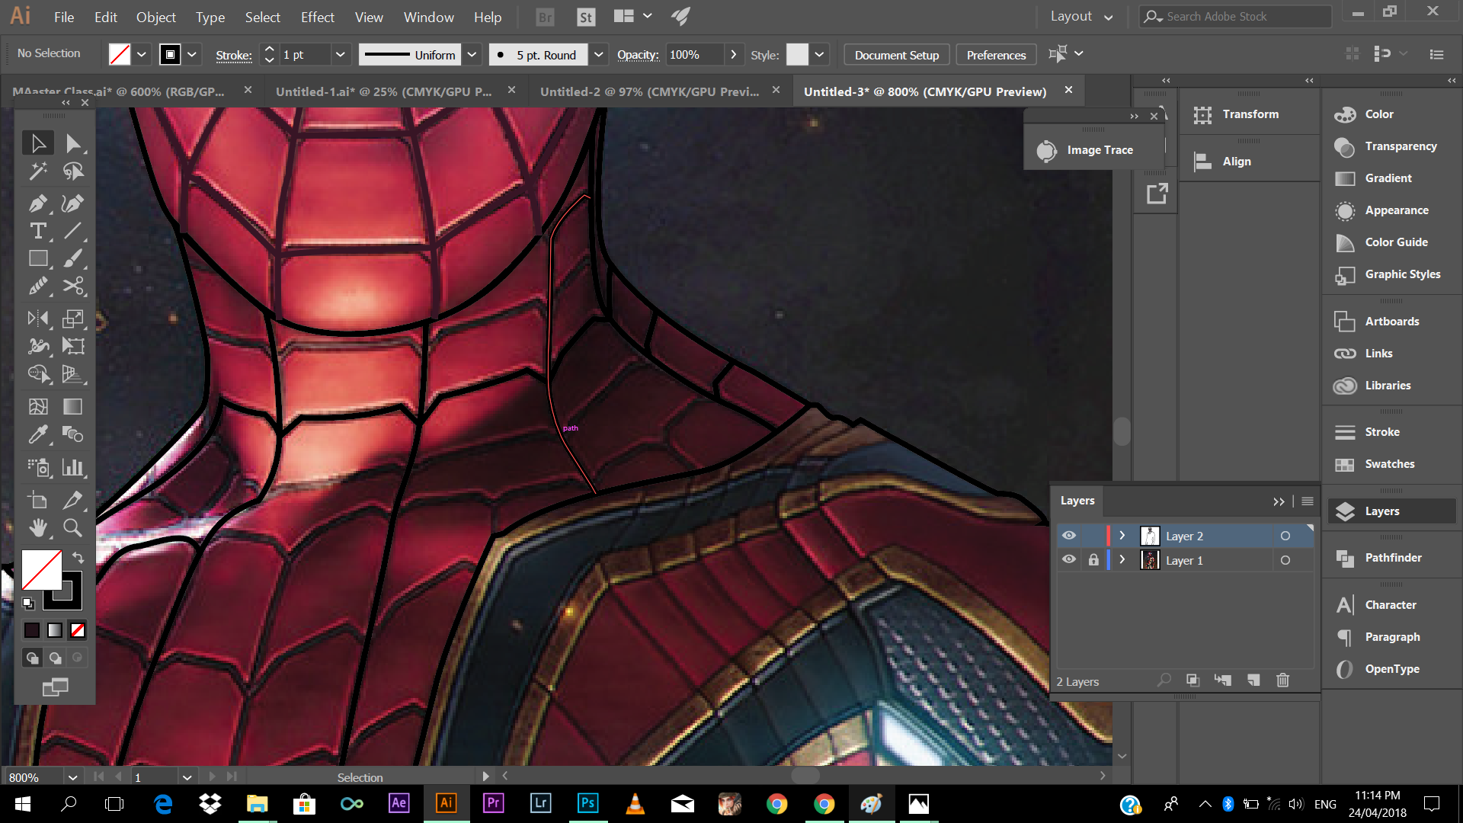Switch to Untitled-1.ai* @ 25% tab

(x=383, y=91)
